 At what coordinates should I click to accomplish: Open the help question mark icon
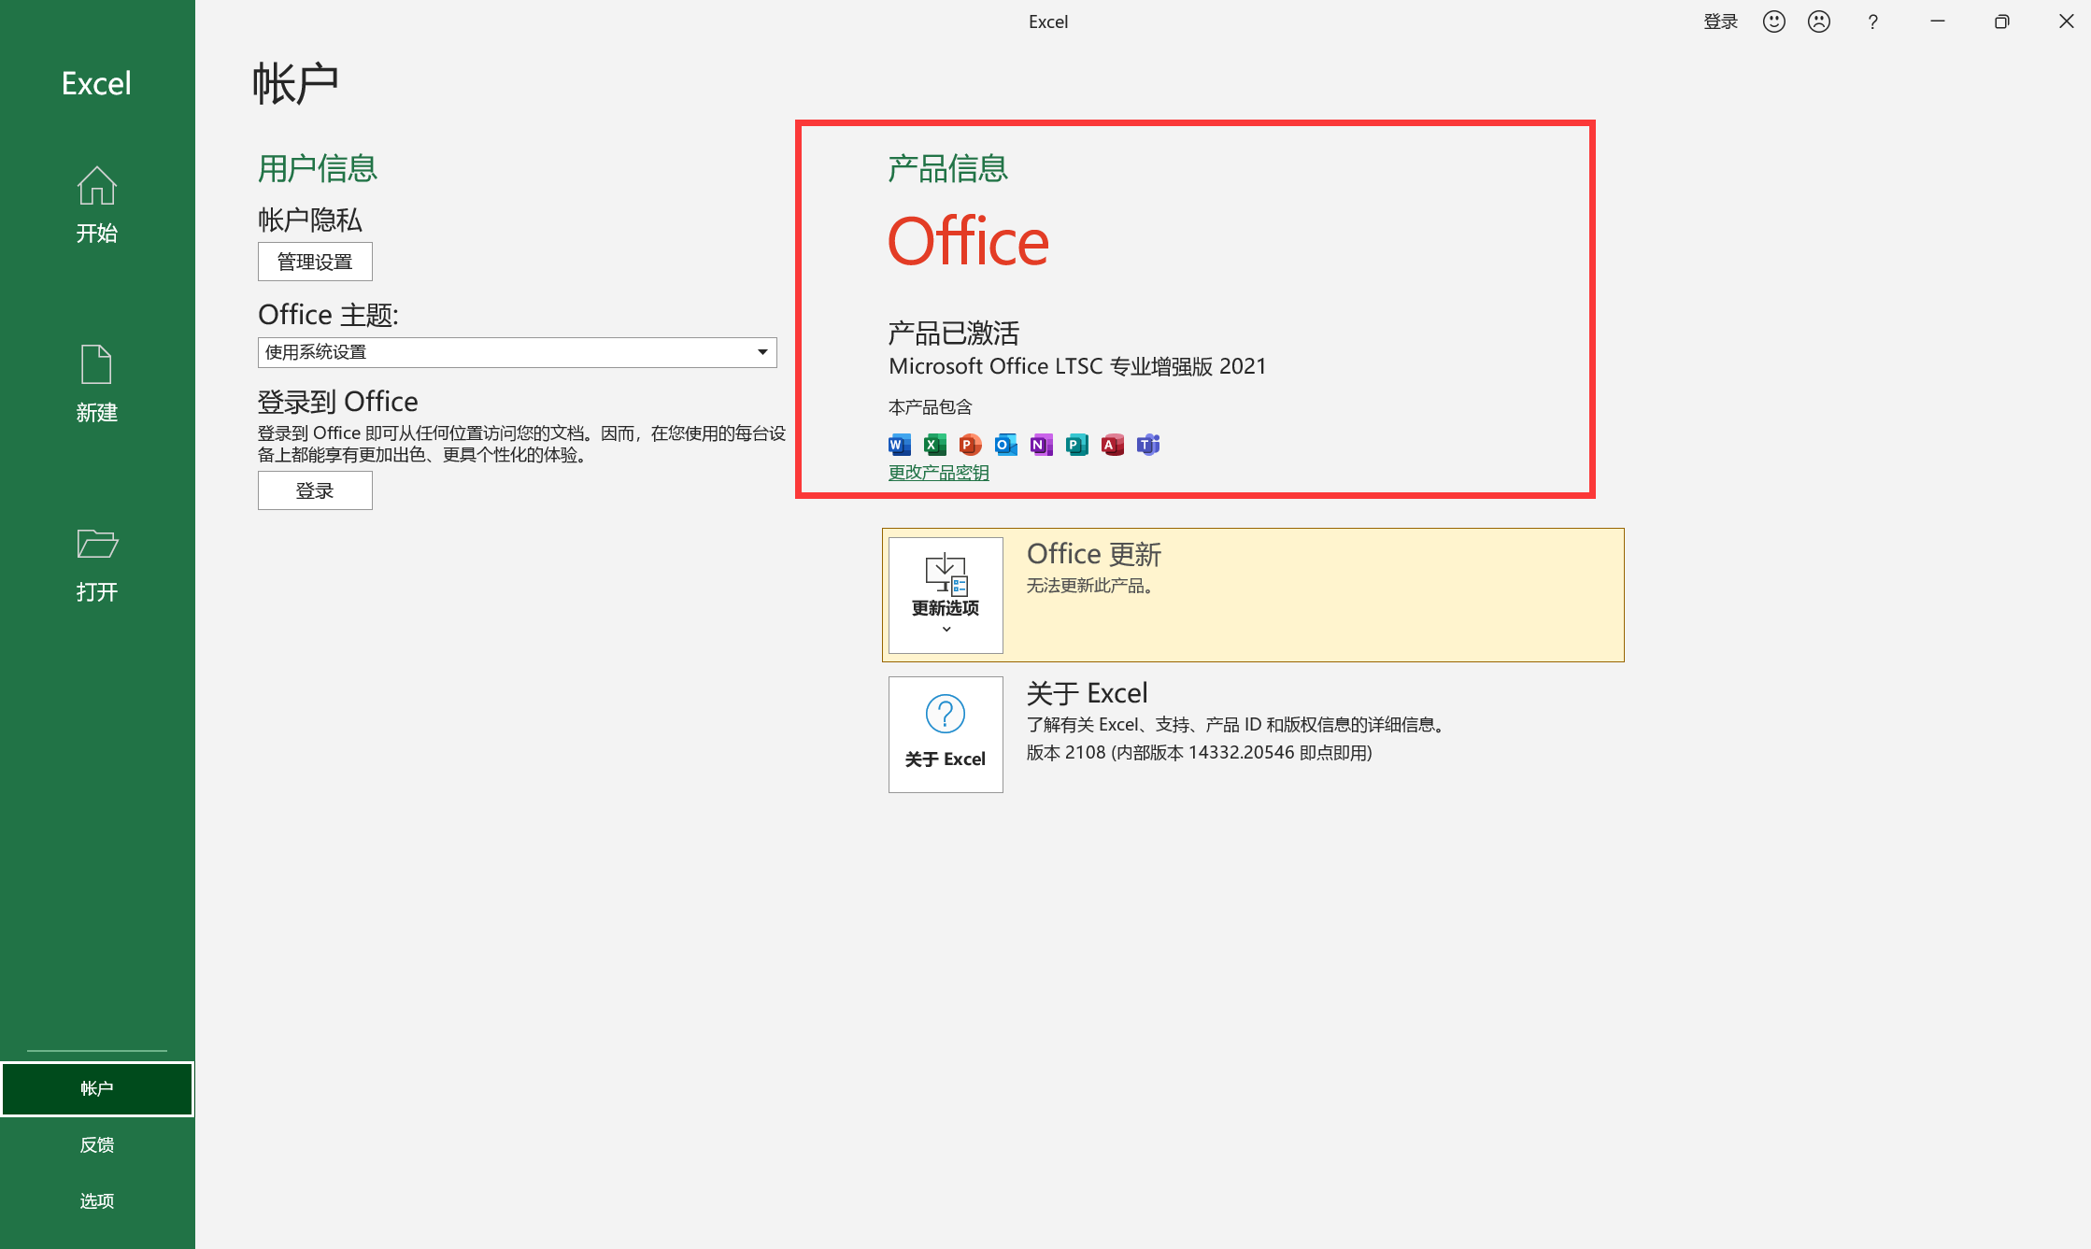click(x=1872, y=21)
